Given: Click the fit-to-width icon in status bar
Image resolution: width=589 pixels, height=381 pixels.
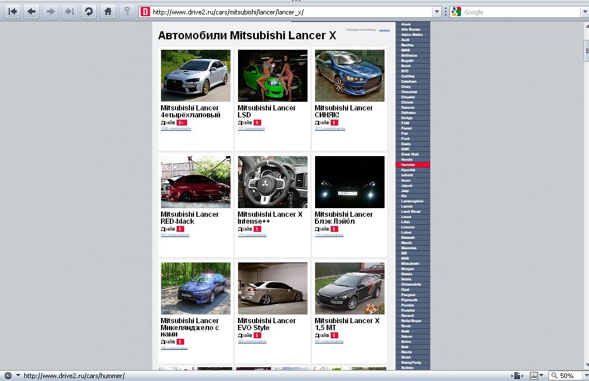Looking at the screenshot, I should coord(517,375).
